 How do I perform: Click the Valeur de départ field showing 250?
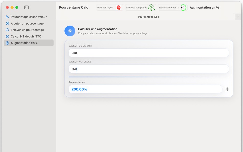[148, 53]
